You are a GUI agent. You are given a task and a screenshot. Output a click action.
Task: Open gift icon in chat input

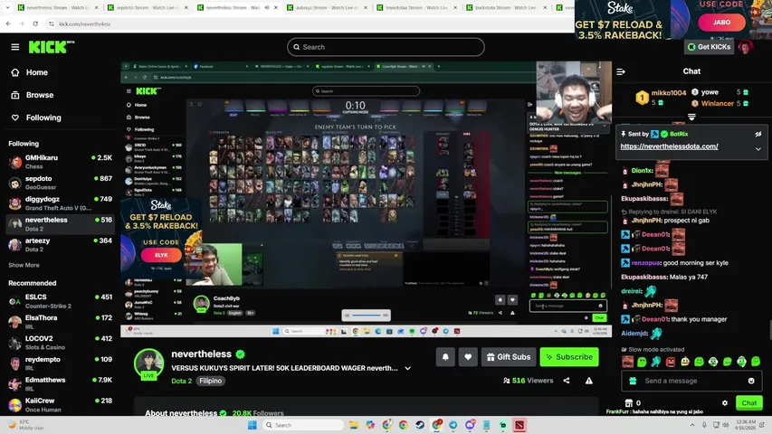point(634,381)
